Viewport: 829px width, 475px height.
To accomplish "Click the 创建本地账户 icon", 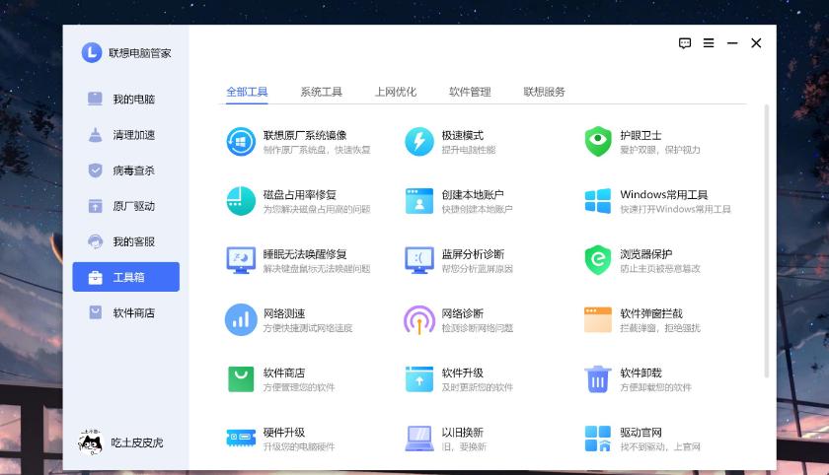I will (x=419, y=201).
